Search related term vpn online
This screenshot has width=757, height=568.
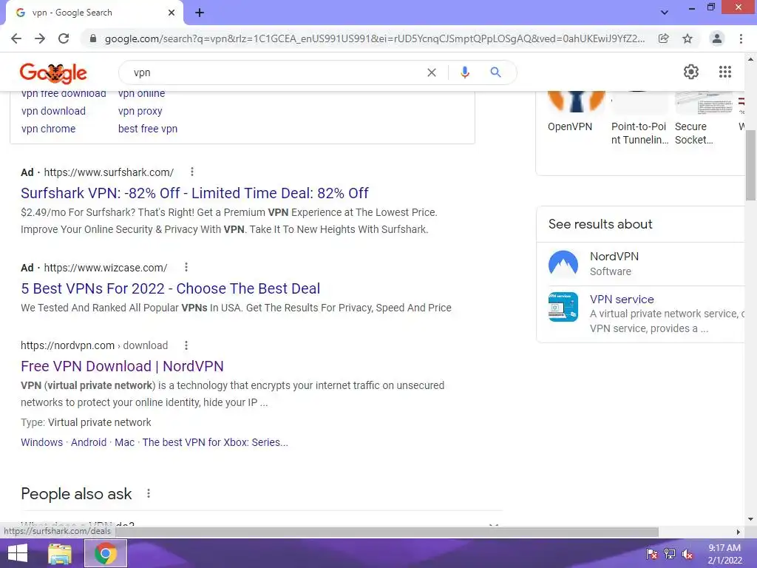tap(141, 94)
